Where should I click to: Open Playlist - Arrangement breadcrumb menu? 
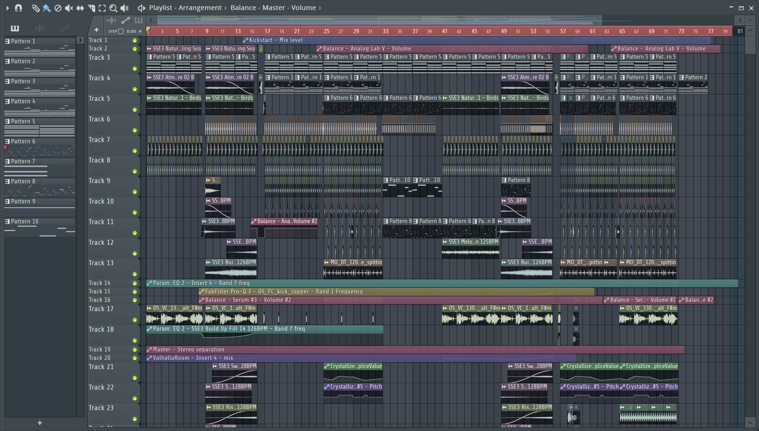pos(185,8)
